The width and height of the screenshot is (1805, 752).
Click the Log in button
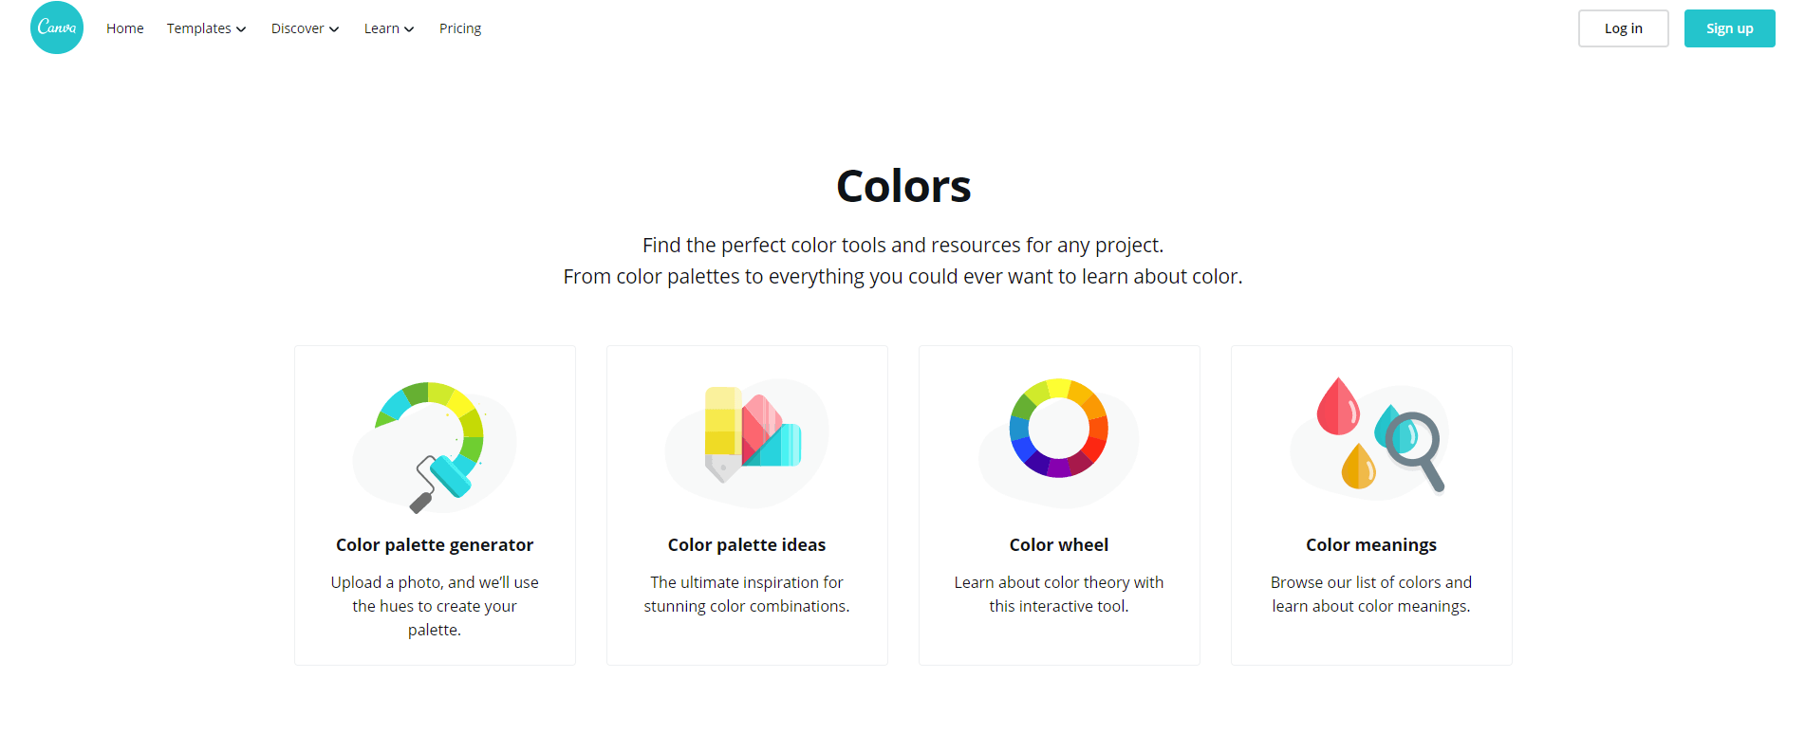click(x=1623, y=28)
